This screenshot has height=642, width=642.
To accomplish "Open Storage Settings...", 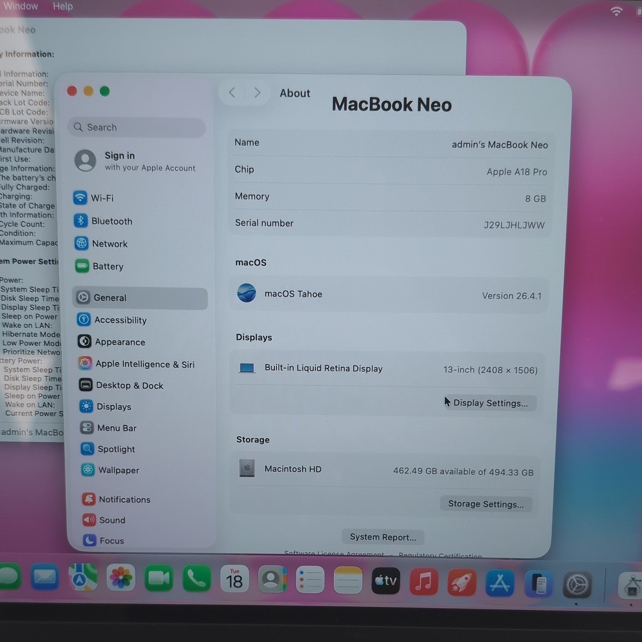I will [x=486, y=504].
